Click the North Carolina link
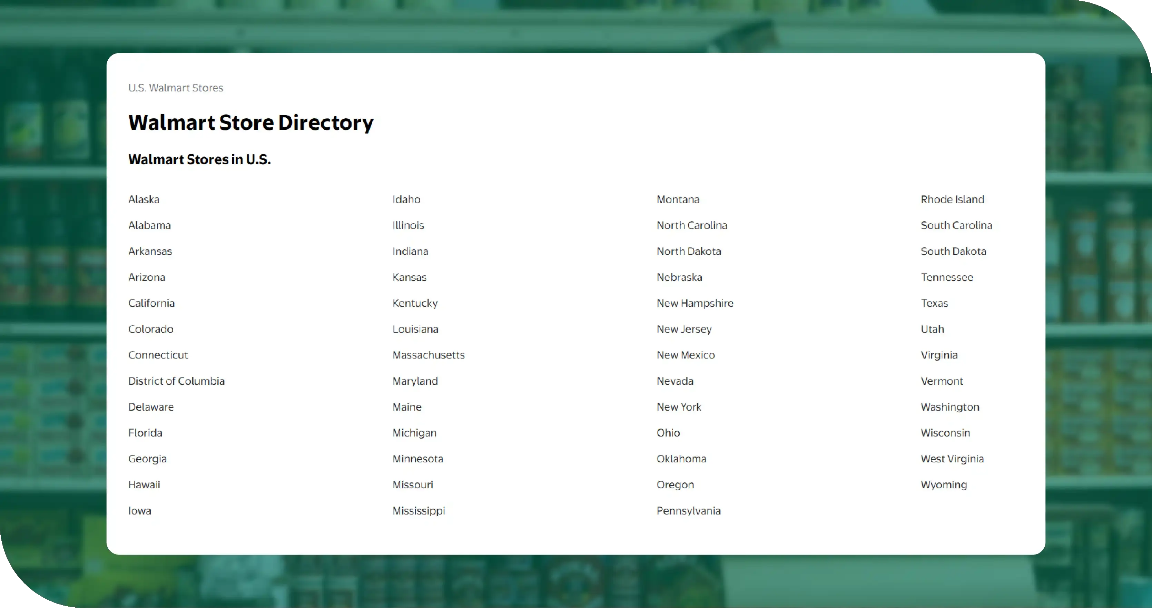The height and width of the screenshot is (608, 1152). tap(692, 225)
